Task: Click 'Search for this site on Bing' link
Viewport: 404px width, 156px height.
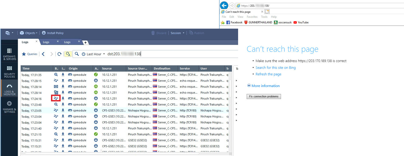Action: click(x=276, y=68)
